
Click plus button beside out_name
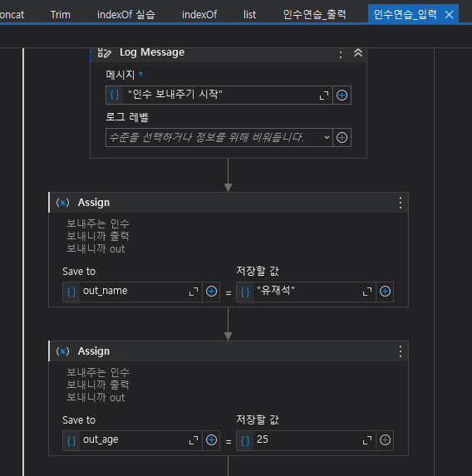(x=211, y=292)
